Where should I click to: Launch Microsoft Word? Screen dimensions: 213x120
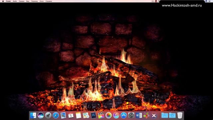pyautogui.click(x=139, y=116)
